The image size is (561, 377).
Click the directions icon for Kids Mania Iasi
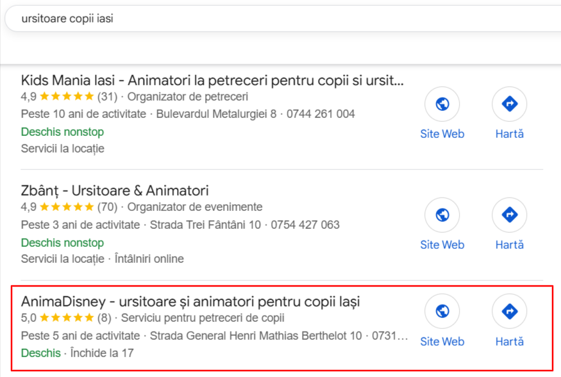[x=510, y=104]
